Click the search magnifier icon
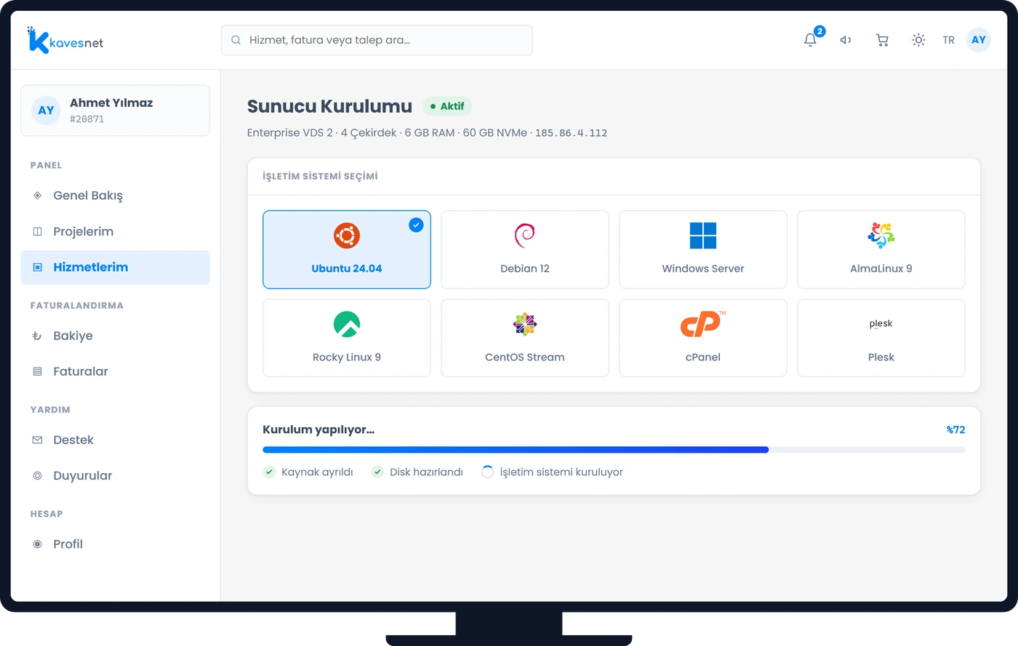The height and width of the screenshot is (646, 1018). pos(236,40)
